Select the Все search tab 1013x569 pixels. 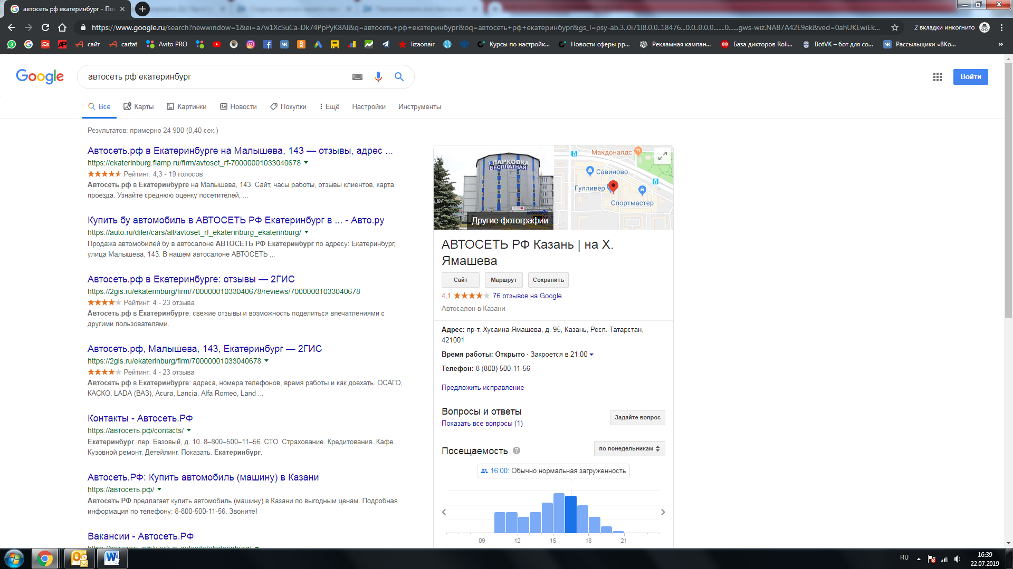tap(99, 107)
